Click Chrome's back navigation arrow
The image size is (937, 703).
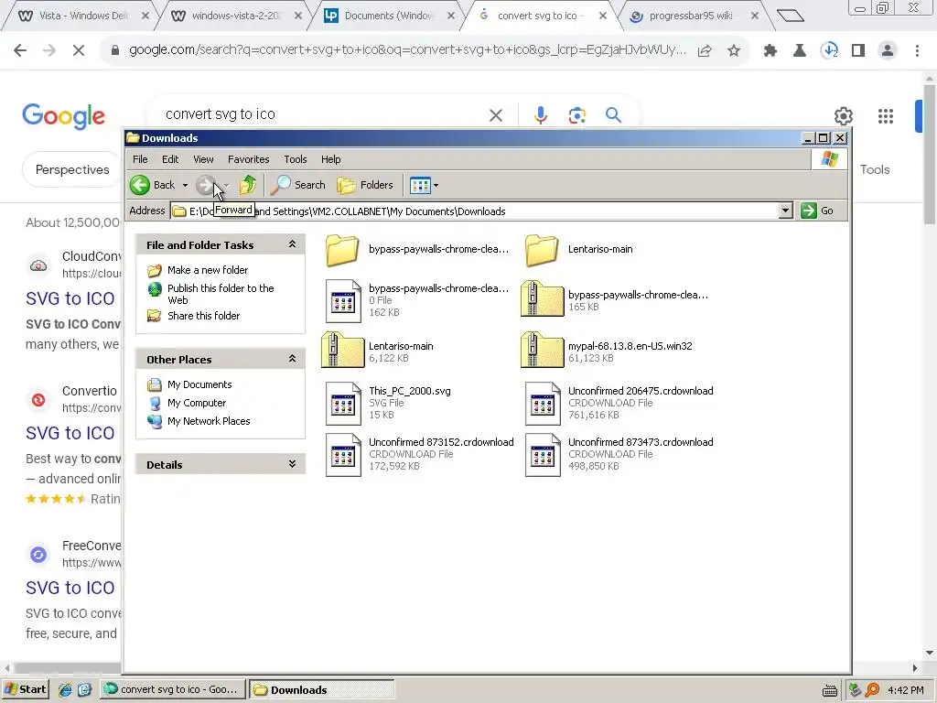(20, 51)
